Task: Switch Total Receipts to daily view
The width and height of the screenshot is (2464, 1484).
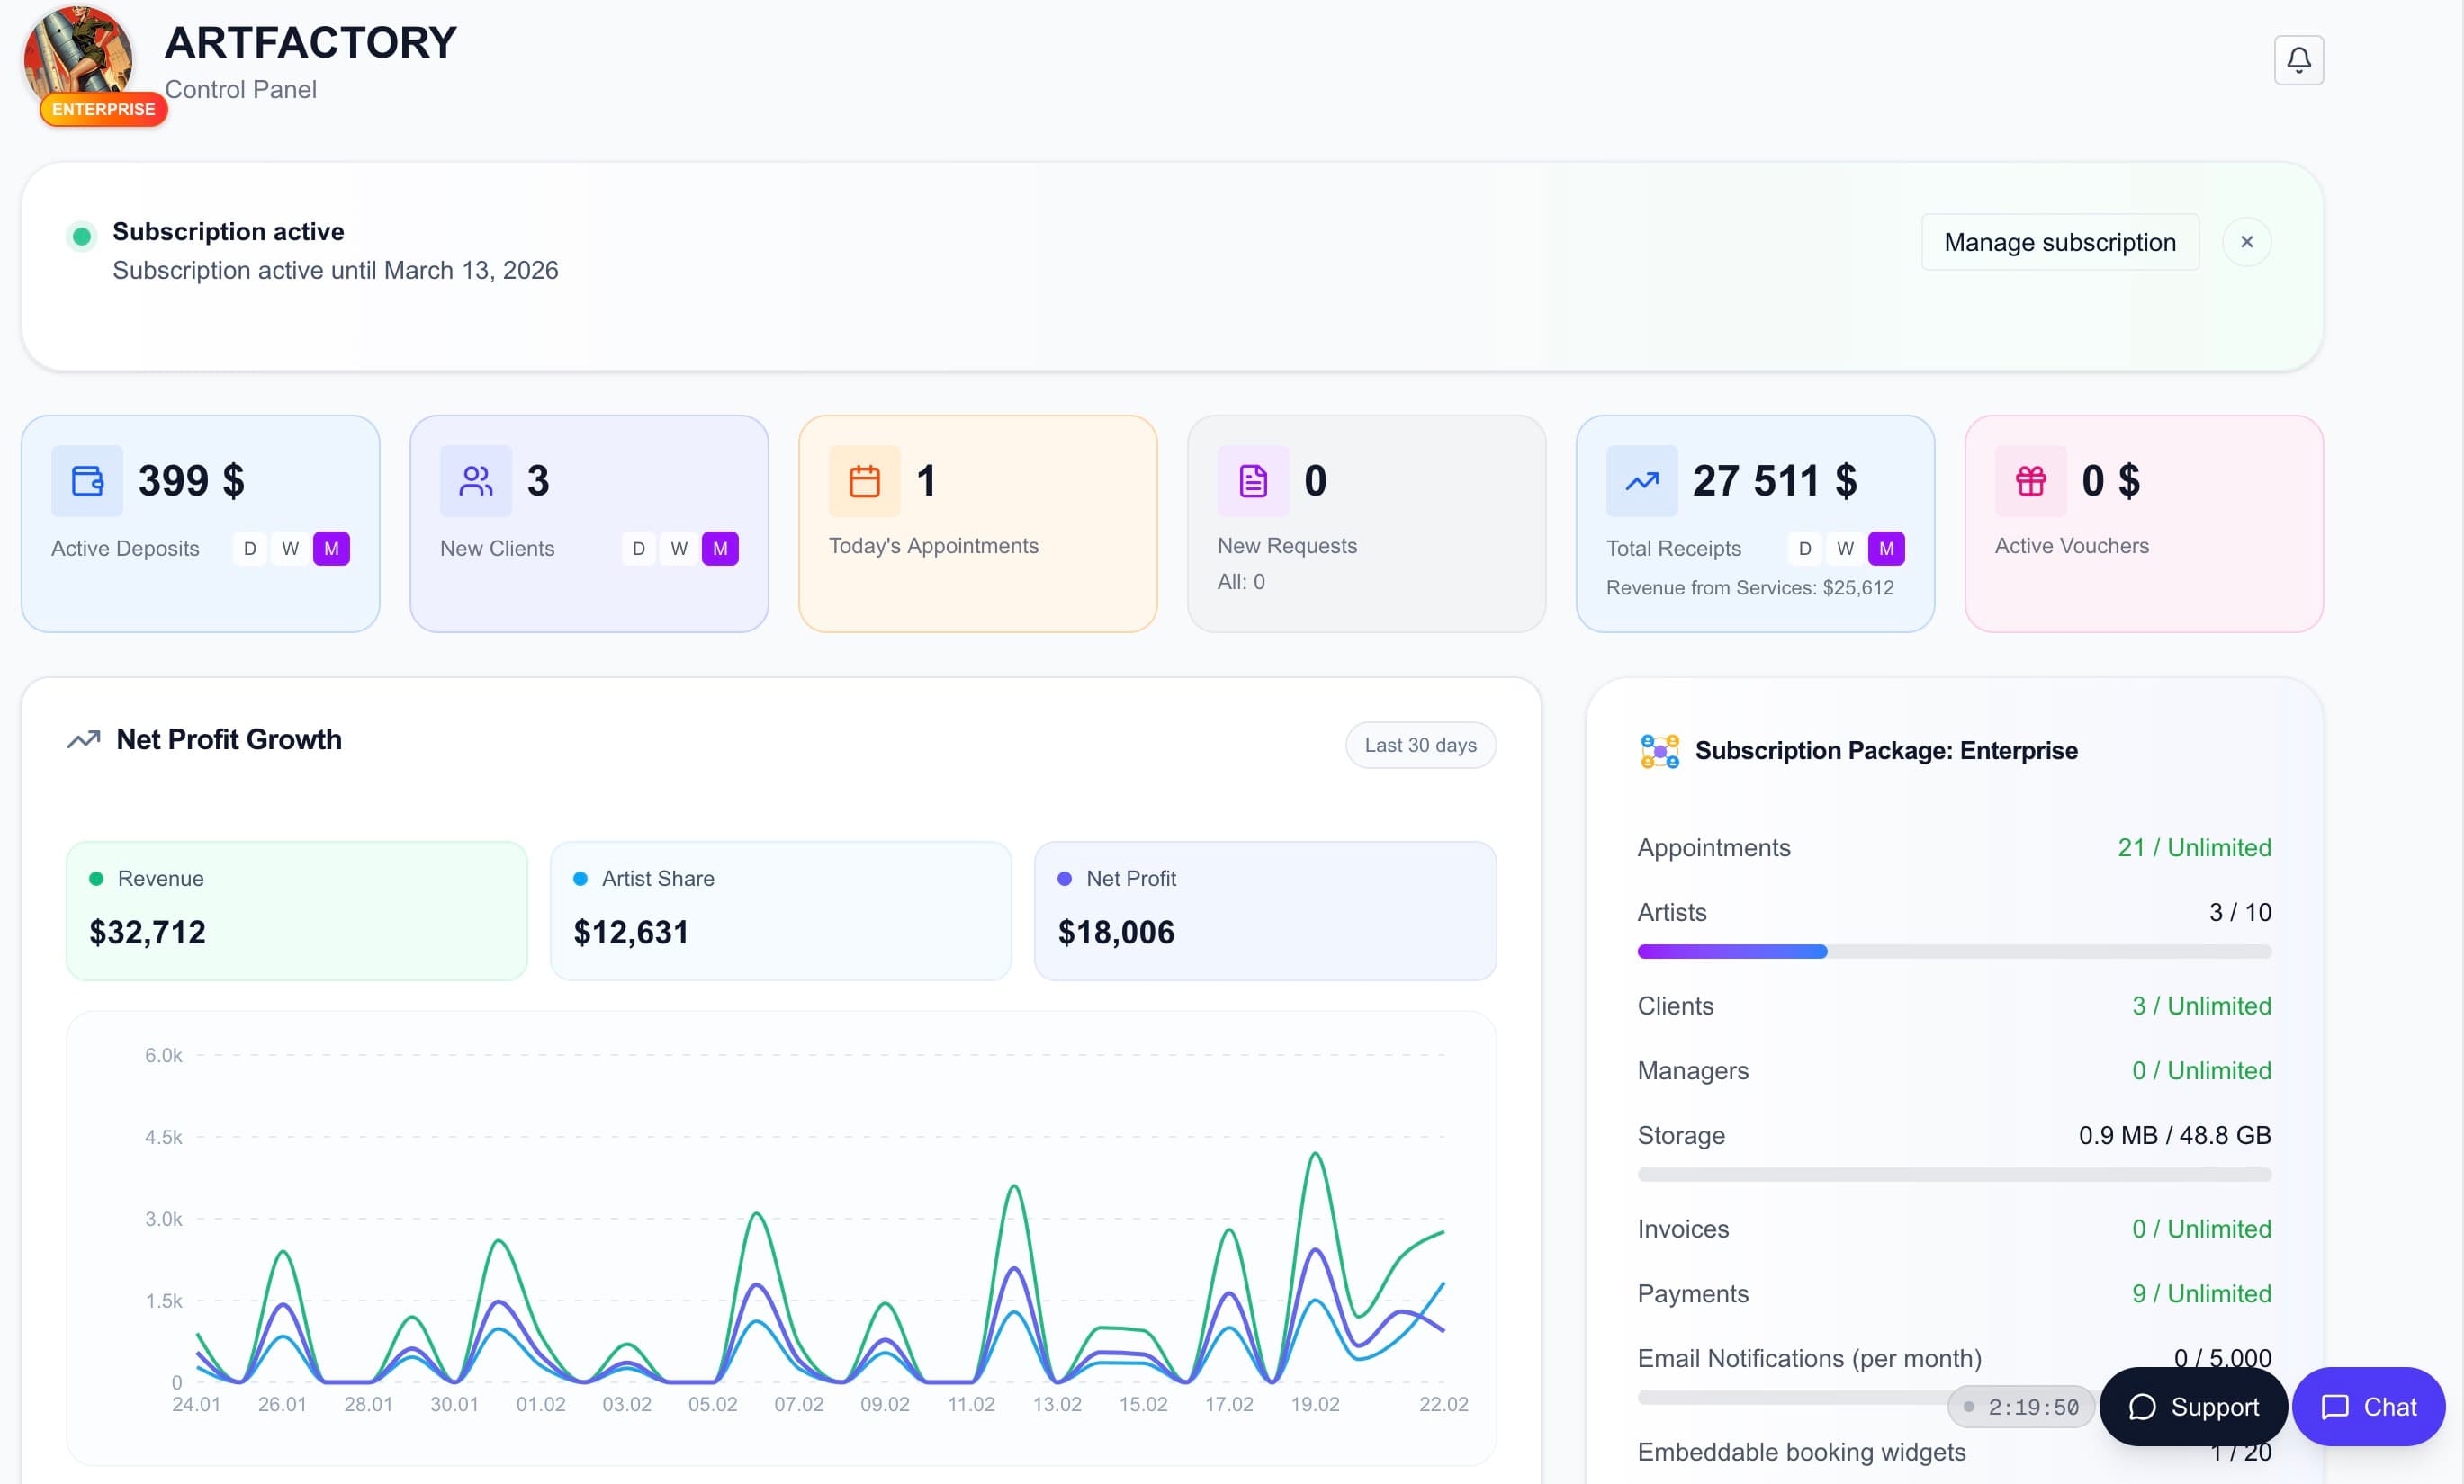Action: pyautogui.click(x=1804, y=549)
